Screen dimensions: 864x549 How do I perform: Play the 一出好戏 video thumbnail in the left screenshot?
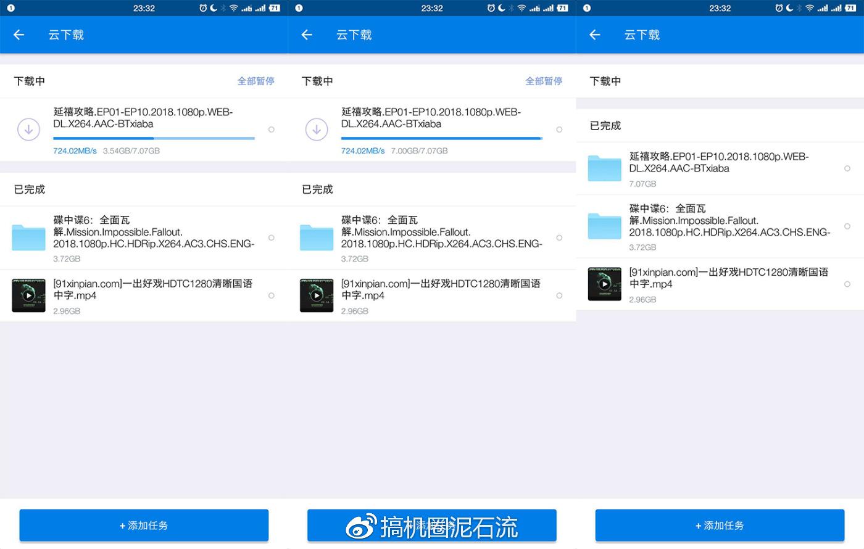(28, 295)
